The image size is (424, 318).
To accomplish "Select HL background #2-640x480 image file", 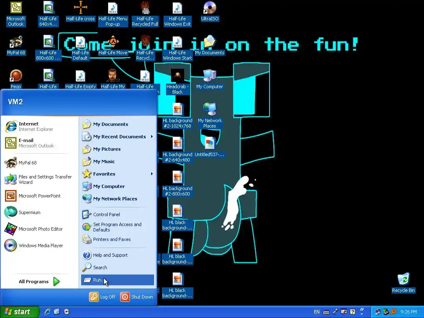I will 177,150.
